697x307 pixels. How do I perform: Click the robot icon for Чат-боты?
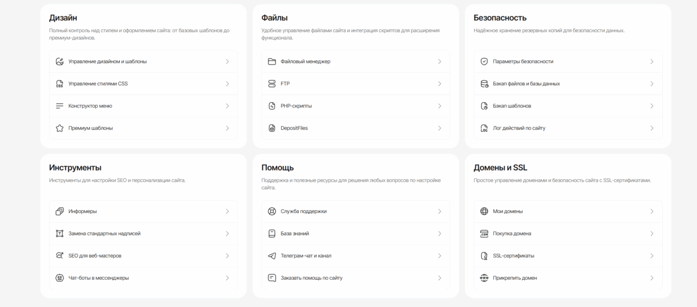click(x=60, y=278)
